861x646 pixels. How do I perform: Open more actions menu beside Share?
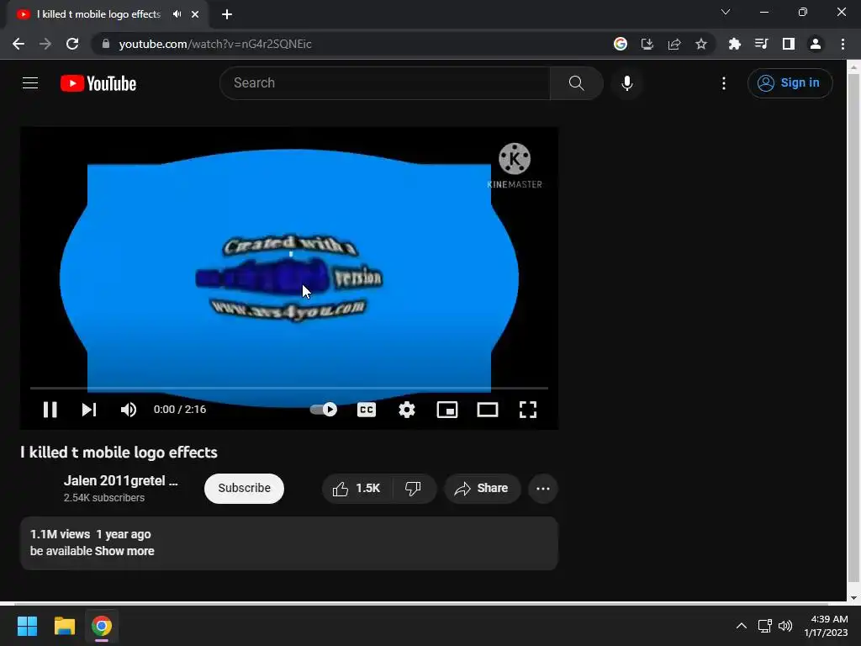pyautogui.click(x=543, y=489)
